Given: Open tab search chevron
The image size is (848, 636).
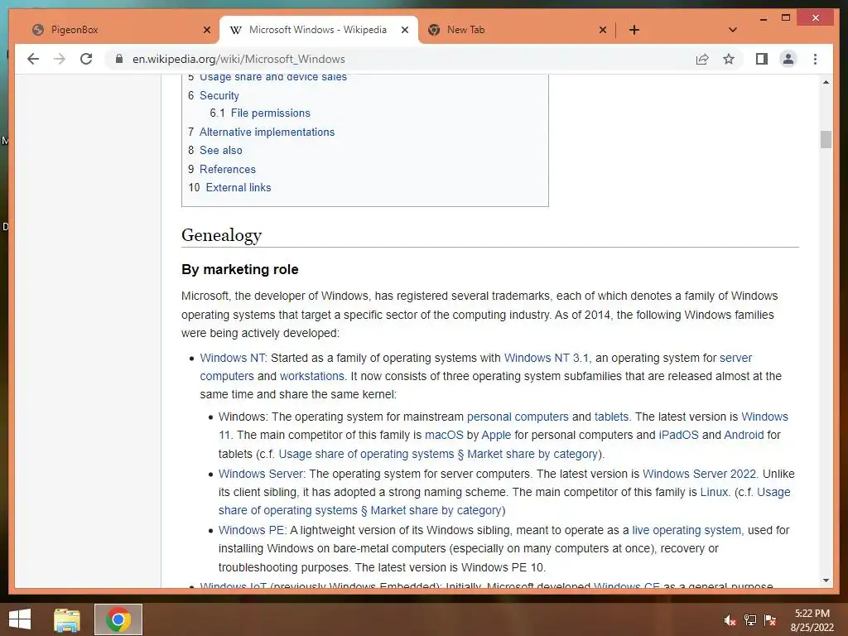Looking at the screenshot, I should pos(733,30).
